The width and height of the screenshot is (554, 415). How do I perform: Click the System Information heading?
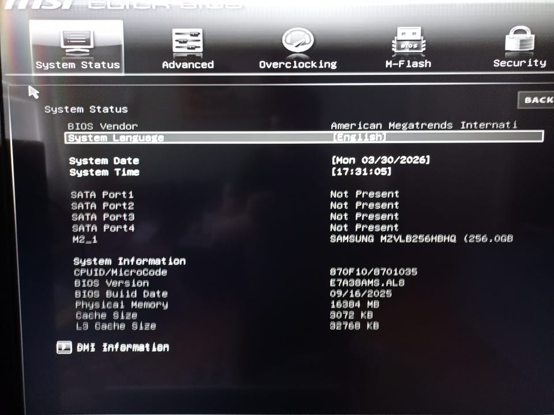[129, 261]
